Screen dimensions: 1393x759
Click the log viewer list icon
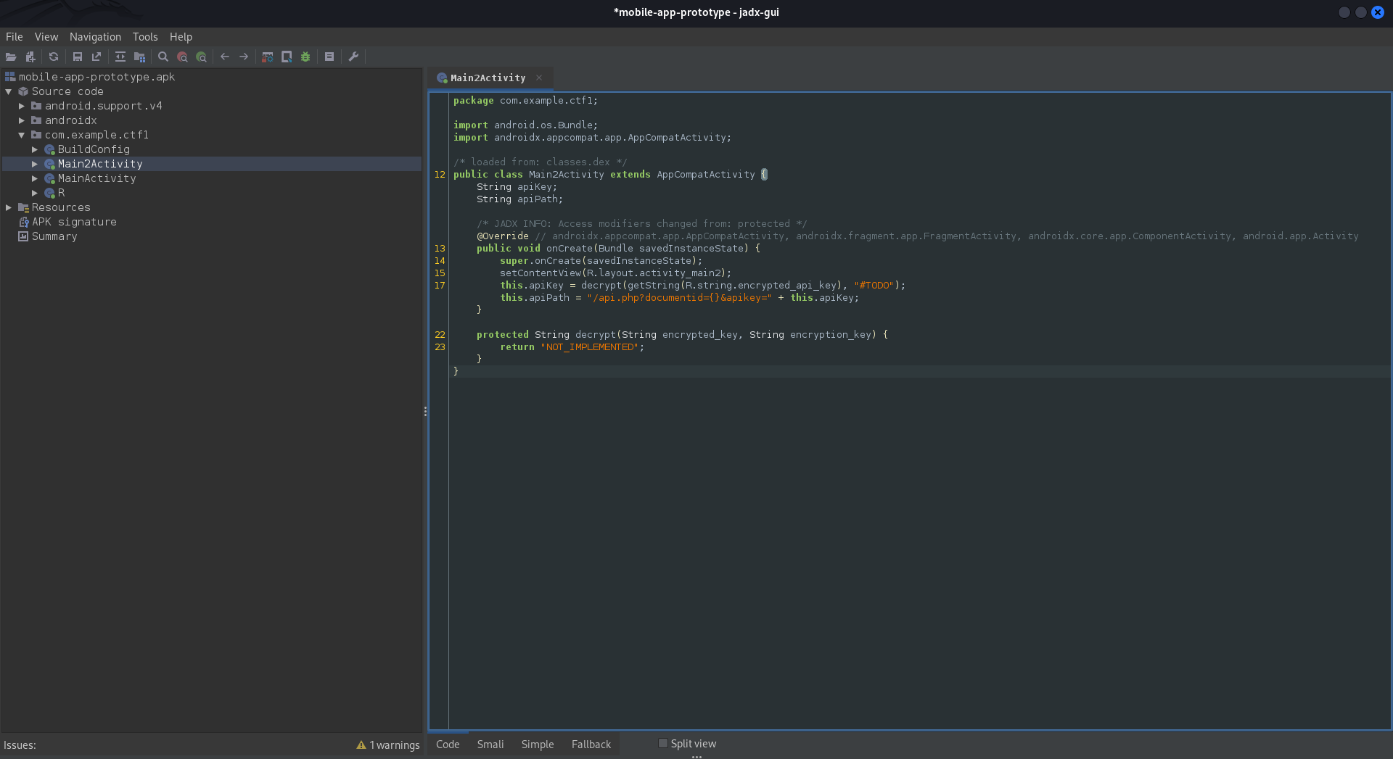pyautogui.click(x=329, y=57)
